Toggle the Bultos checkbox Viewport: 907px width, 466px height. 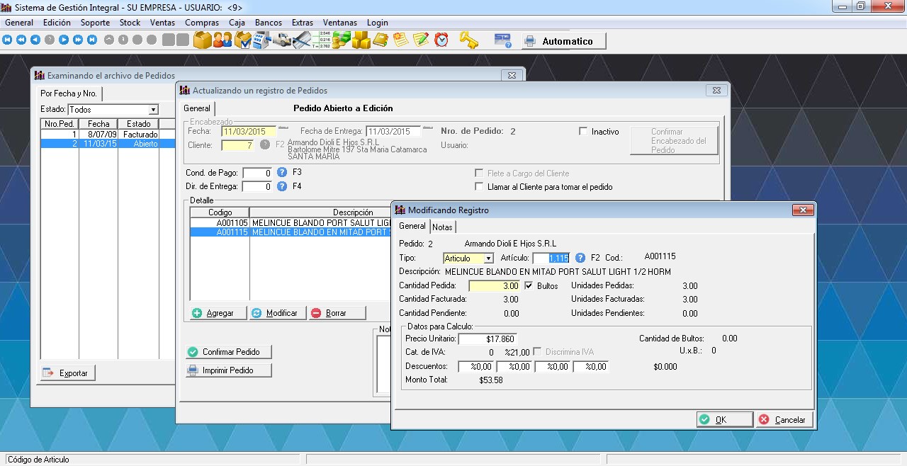click(529, 286)
